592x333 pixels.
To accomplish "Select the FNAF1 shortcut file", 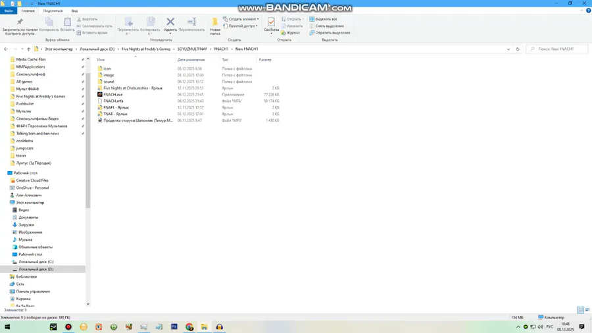I will 116,107.
